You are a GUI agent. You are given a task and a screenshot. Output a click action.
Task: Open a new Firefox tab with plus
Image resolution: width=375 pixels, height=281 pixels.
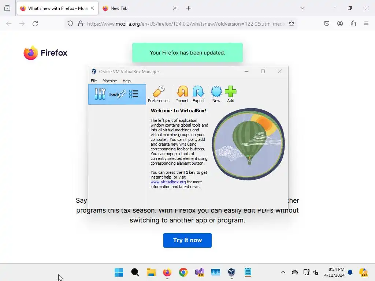[x=189, y=8]
